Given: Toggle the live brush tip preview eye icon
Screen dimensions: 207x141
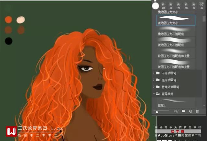Looking at the screenshot, I should tap(176, 111).
